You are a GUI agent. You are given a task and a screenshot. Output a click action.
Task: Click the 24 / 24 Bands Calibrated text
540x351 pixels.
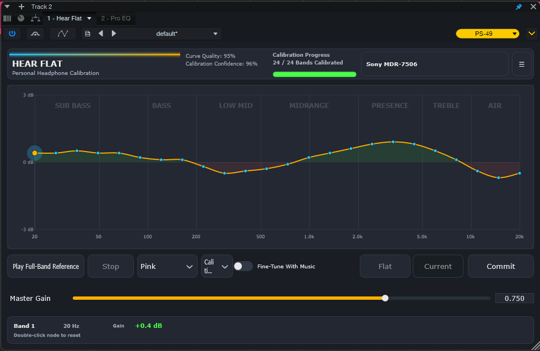coord(308,63)
